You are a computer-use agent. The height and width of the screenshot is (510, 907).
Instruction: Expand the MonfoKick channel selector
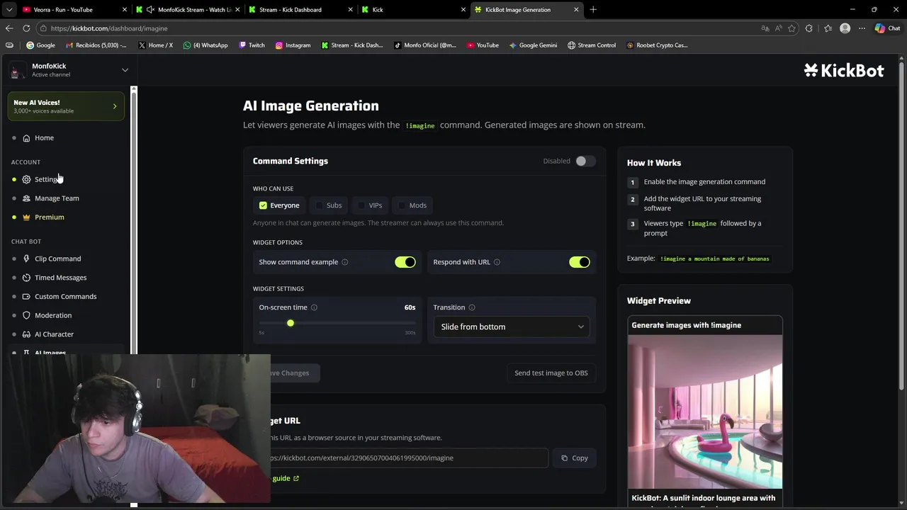[125, 70]
